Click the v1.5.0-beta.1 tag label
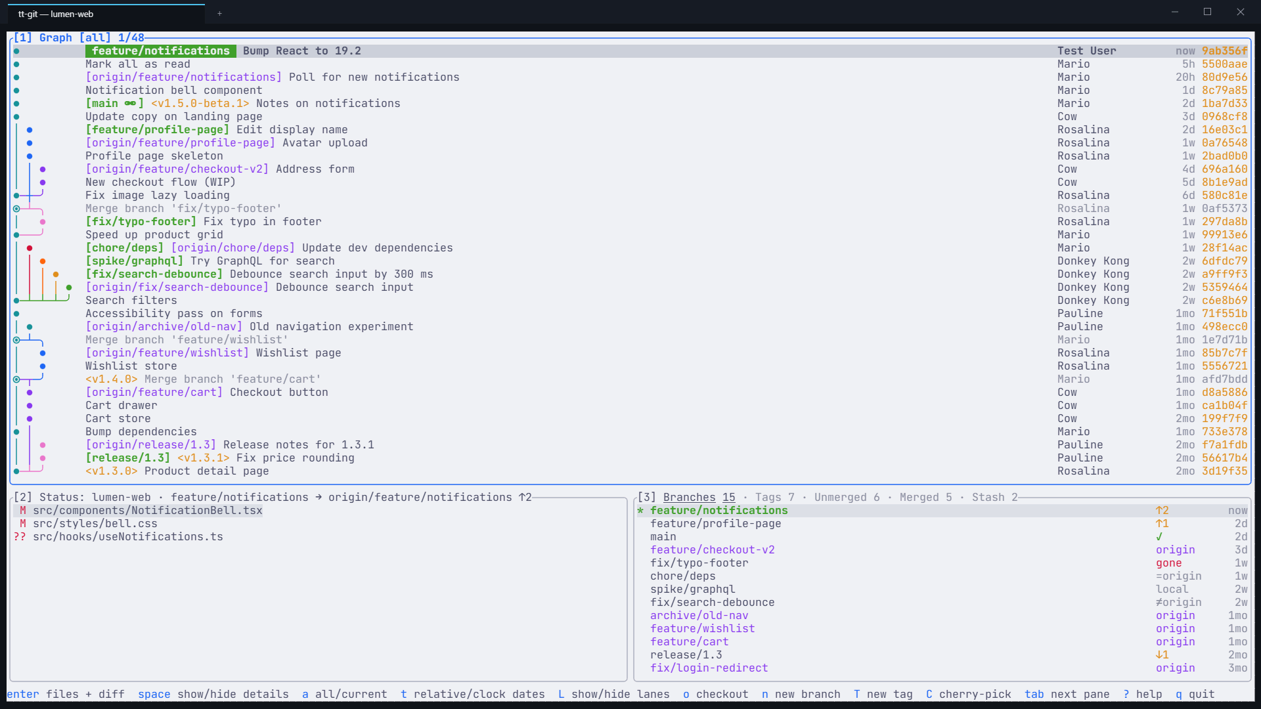Viewport: 1261px width, 709px height. (x=200, y=103)
